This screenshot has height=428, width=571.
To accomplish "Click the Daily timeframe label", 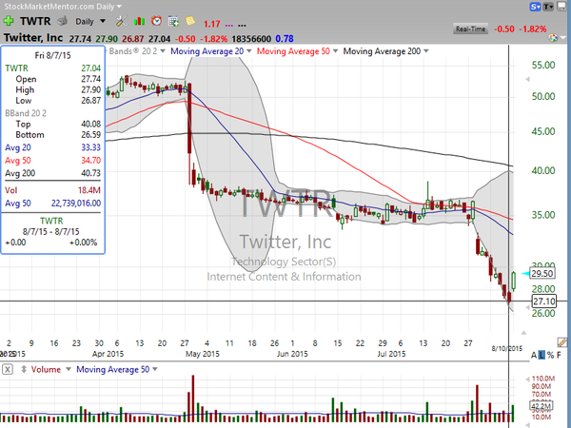I will (85, 22).
